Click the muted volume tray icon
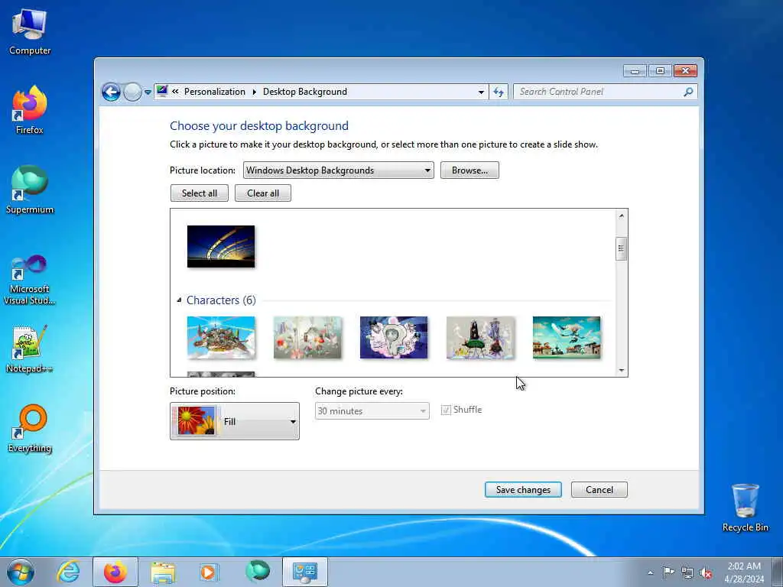Image resolution: width=783 pixels, height=587 pixels. tap(706, 572)
